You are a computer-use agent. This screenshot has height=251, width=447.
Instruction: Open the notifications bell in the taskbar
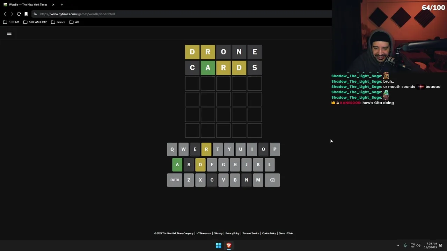tap(441, 245)
